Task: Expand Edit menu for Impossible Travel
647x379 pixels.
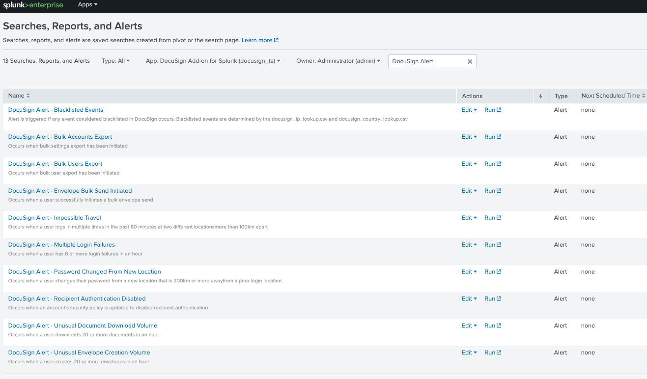Action: (x=469, y=218)
